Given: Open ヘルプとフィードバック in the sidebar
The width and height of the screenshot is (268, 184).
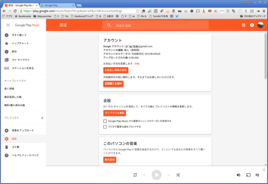Looking at the screenshot, I should tap(23, 155).
